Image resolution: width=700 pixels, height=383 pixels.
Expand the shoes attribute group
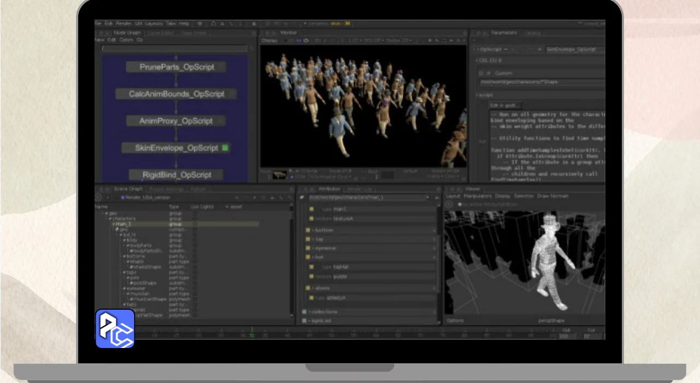point(313,288)
